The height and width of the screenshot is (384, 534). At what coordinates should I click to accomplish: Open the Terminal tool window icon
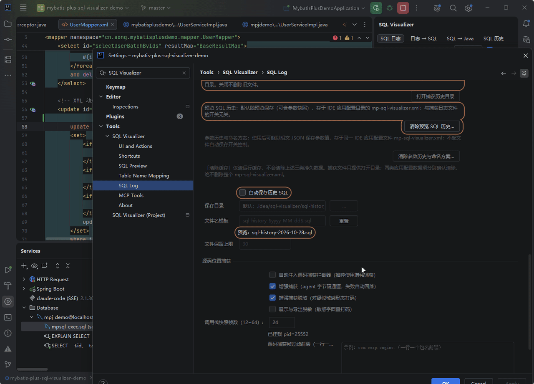pyautogui.click(x=8, y=317)
